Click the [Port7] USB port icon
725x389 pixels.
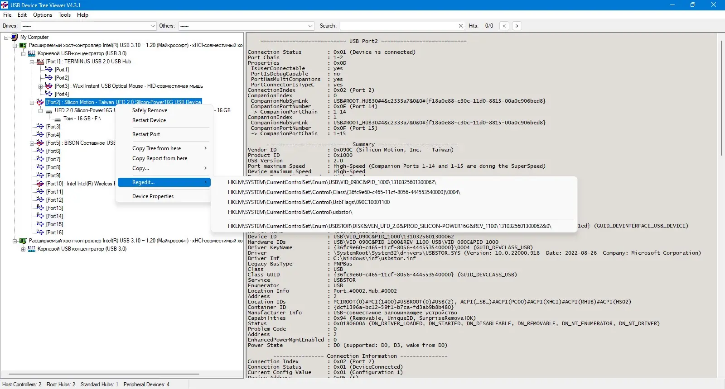[x=40, y=159]
